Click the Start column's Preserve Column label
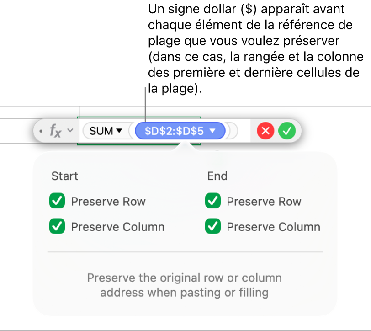The image size is (371, 331). pyautogui.click(x=117, y=227)
